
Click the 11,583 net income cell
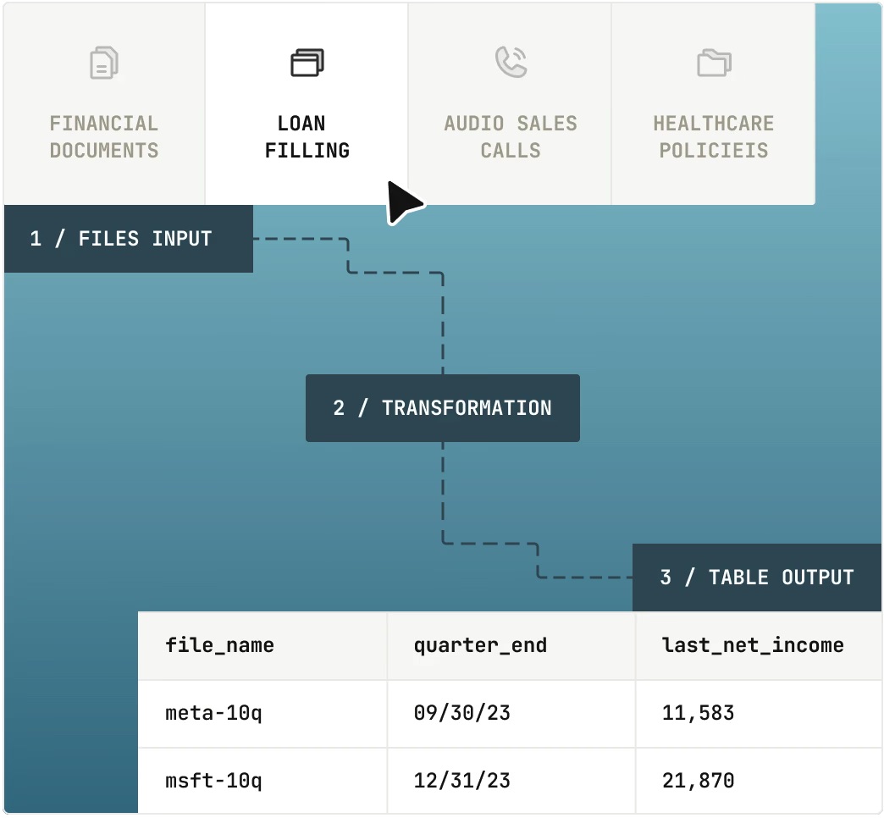[x=698, y=713]
